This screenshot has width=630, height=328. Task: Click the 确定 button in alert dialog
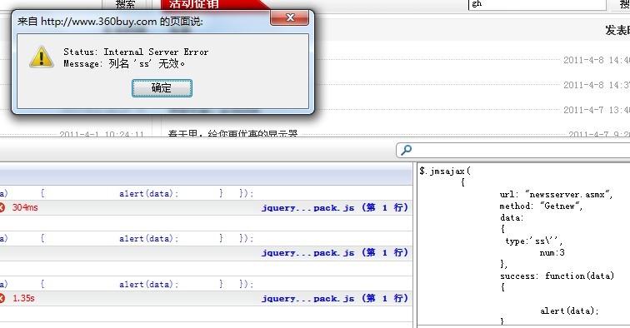click(162, 88)
